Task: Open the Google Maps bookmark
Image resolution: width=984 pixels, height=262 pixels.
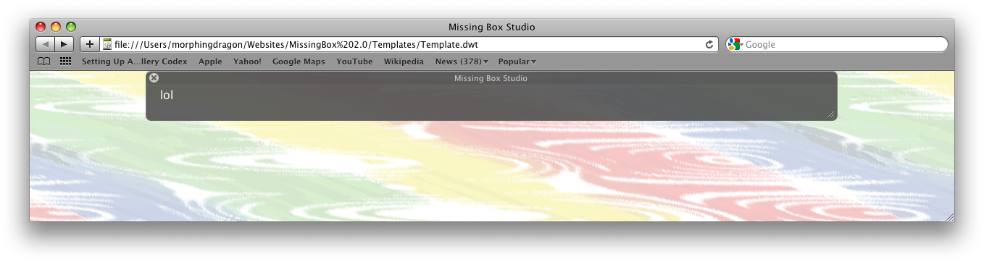Action: coord(299,62)
